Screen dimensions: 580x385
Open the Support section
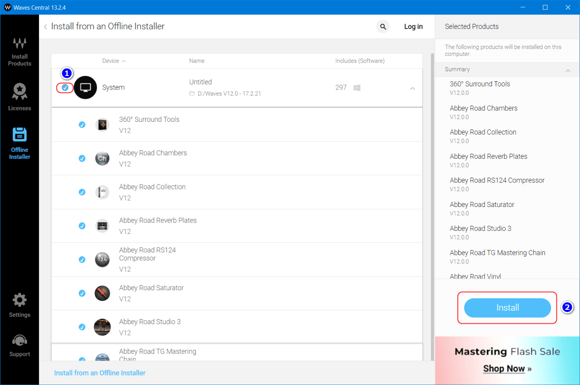19,346
